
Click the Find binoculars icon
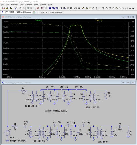(x=71, y=8)
